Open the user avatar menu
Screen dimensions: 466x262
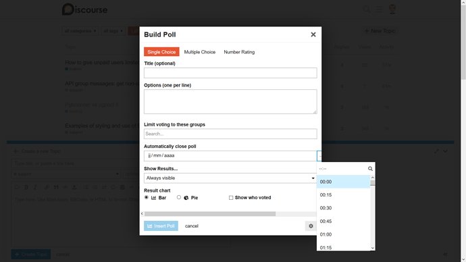[x=392, y=9]
